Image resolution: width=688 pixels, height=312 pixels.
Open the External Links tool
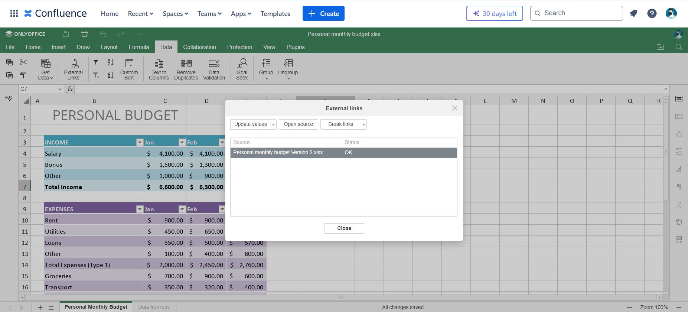(x=73, y=69)
